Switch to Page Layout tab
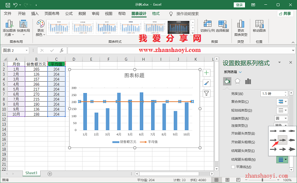Image resolution: width=297 pixels, height=183 pixels. point(52,14)
